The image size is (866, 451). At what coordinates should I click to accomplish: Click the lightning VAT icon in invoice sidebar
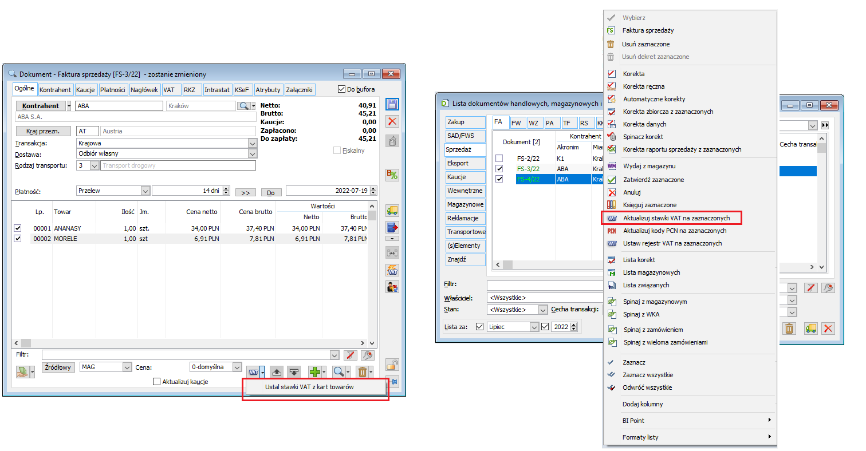[392, 270]
